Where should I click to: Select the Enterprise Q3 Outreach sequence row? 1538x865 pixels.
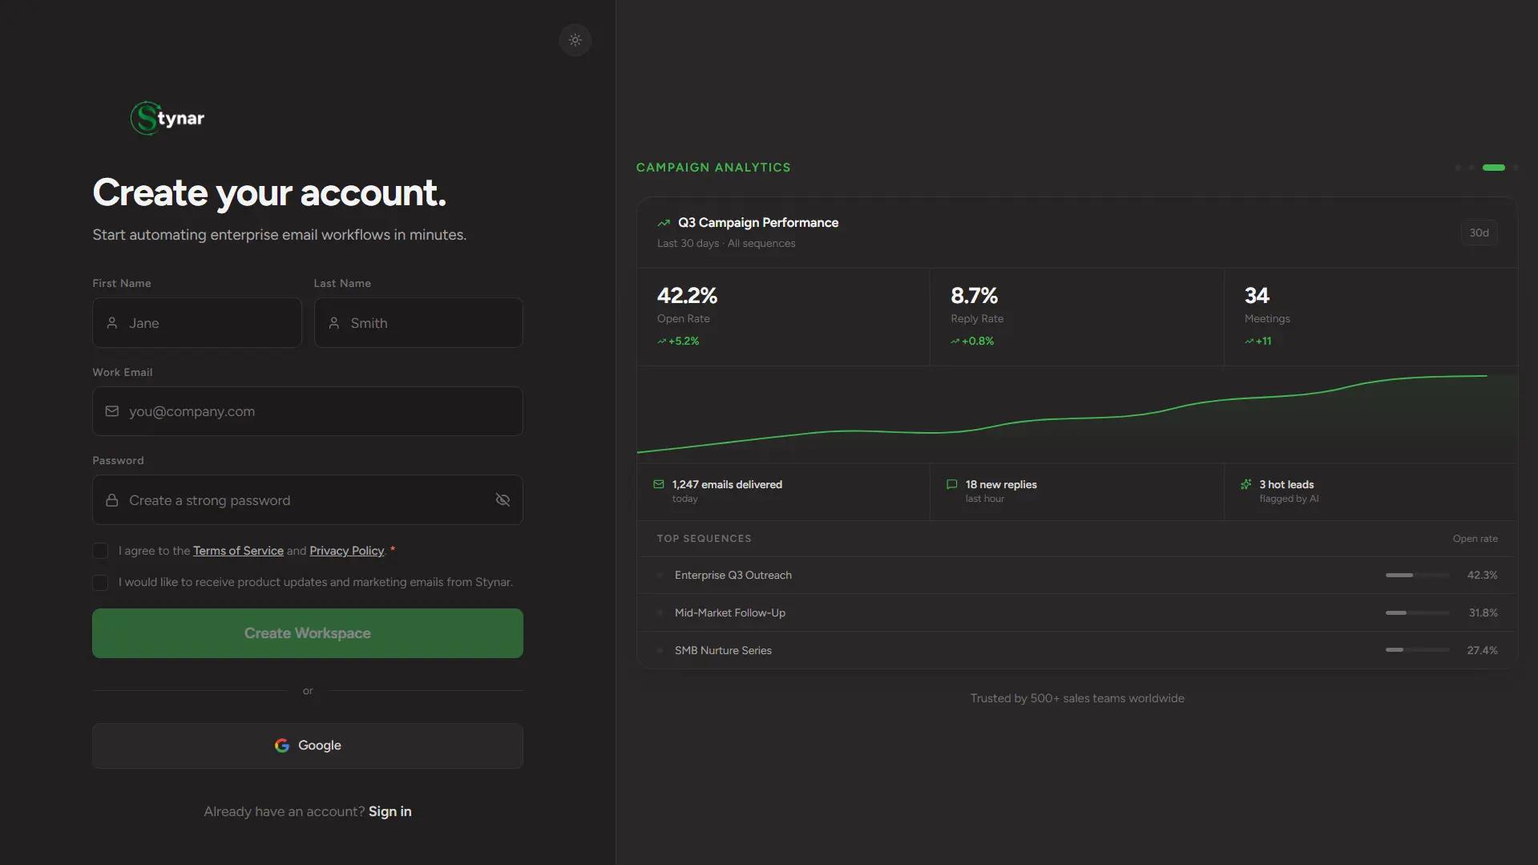(1077, 576)
